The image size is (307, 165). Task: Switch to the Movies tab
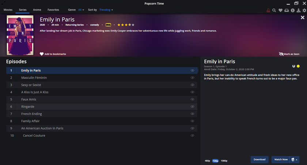click(x=8, y=10)
